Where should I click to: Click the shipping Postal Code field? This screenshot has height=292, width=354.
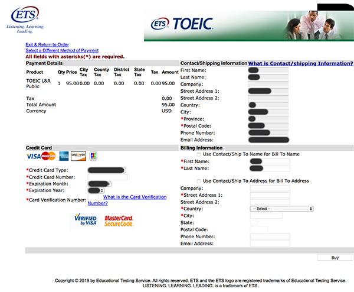pyautogui.click(x=268, y=126)
